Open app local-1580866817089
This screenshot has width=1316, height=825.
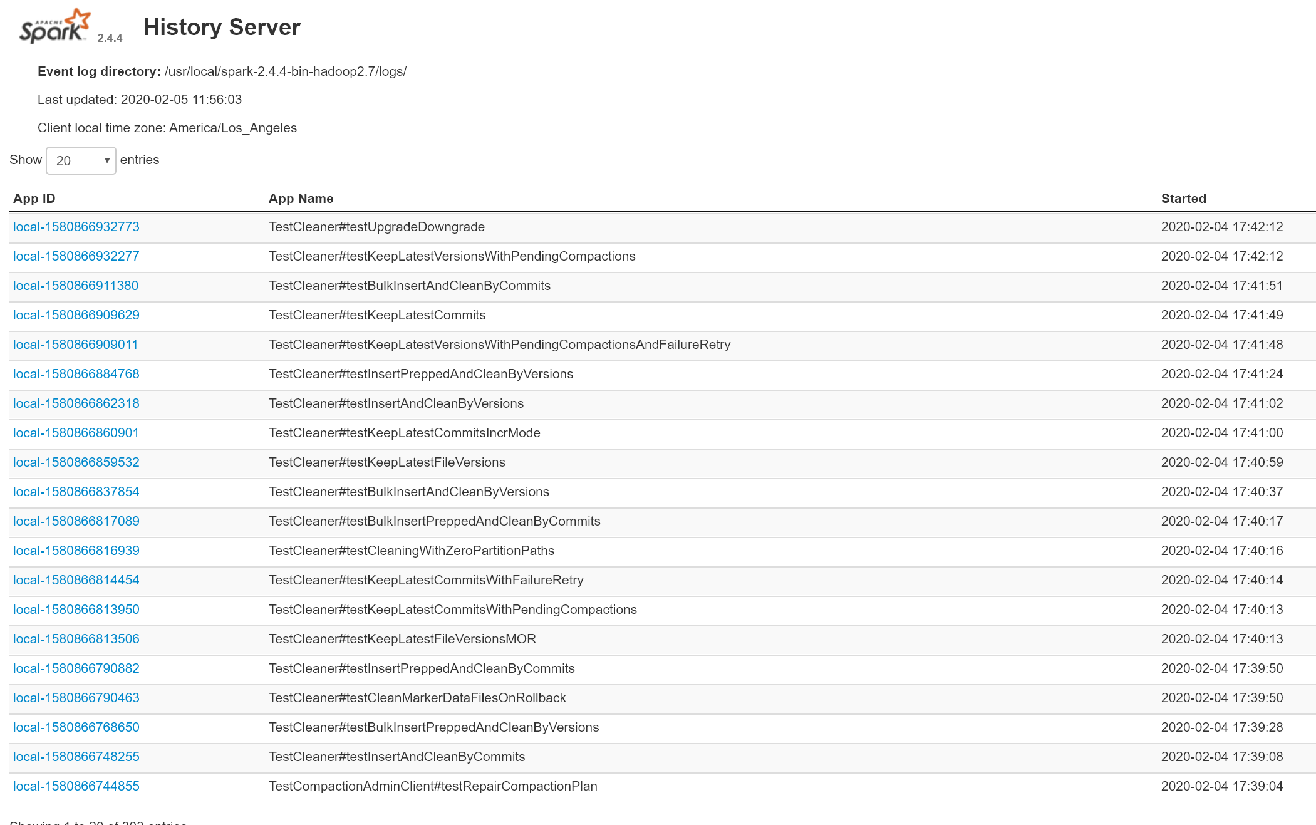tap(76, 521)
